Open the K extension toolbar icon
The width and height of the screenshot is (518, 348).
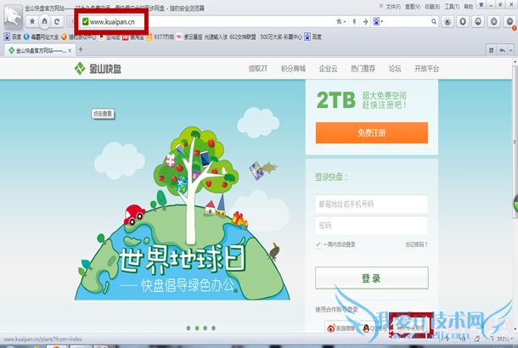coord(448,22)
